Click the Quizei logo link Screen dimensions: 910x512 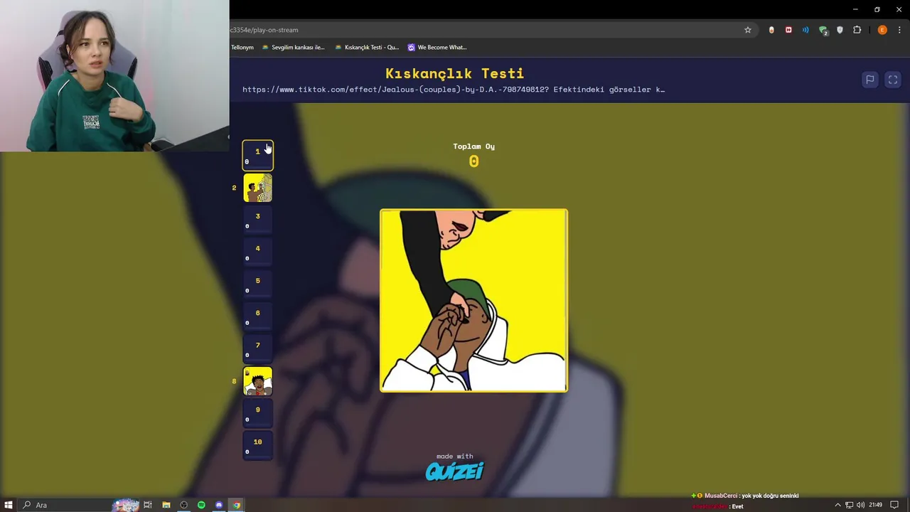click(454, 471)
